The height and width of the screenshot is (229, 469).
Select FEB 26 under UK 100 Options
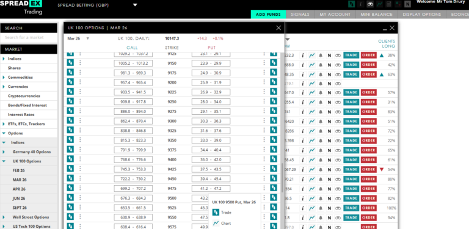coord(18,170)
